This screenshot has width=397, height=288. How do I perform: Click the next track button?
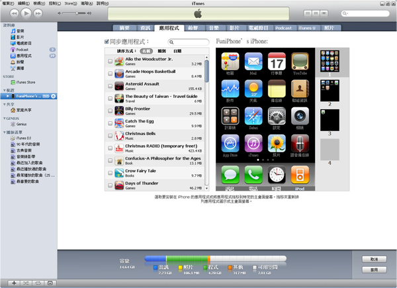click(38, 13)
